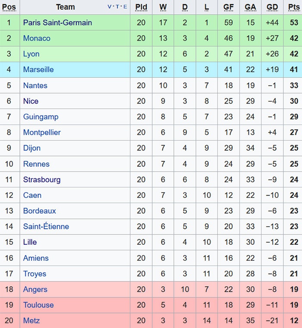302x328 pixels.
Task: Select the Marseille link in table
Action: pyautogui.click(x=38, y=69)
